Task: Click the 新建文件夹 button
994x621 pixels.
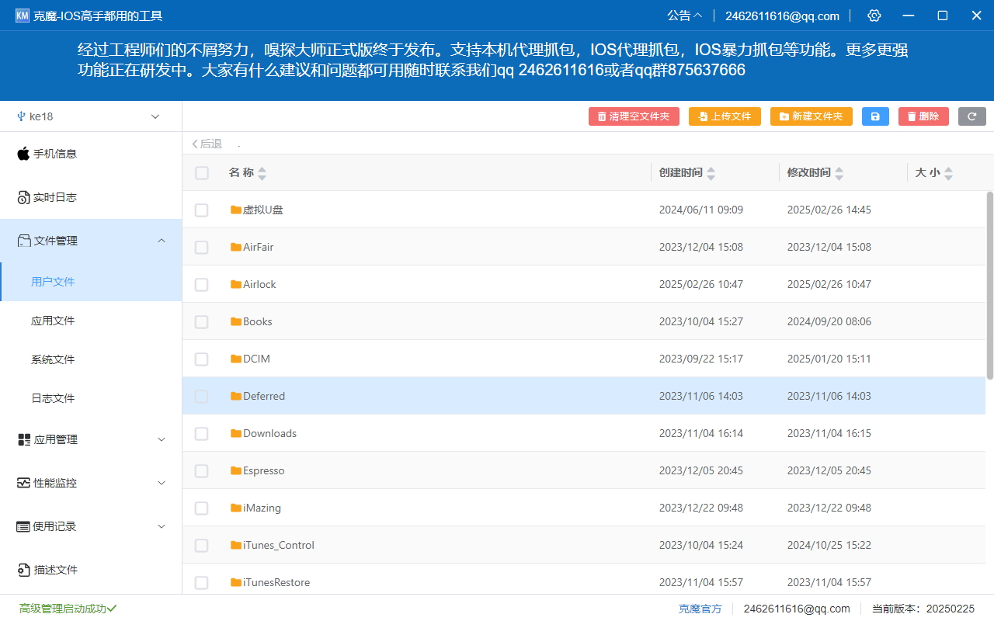Action: pyautogui.click(x=812, y=116)
